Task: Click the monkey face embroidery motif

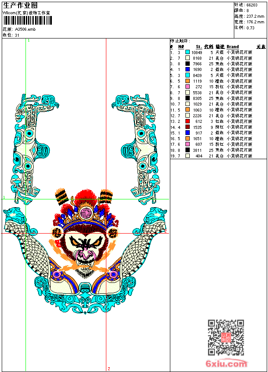Action: [86, 249]
